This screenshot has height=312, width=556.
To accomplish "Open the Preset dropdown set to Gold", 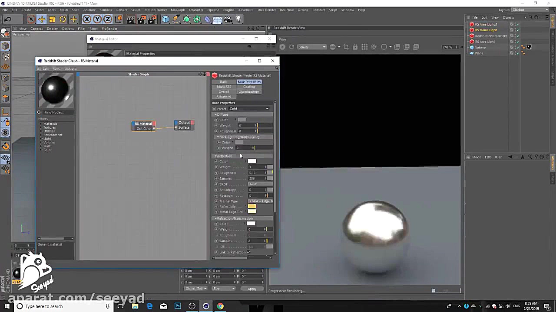I will (x=249, y=109).
